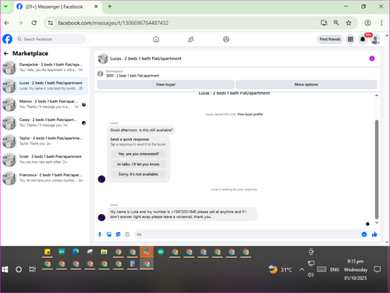The height and width of the screenshot is (293, 390).
Task: Click the Facebook logo
Action: click(x=7, y=39)
